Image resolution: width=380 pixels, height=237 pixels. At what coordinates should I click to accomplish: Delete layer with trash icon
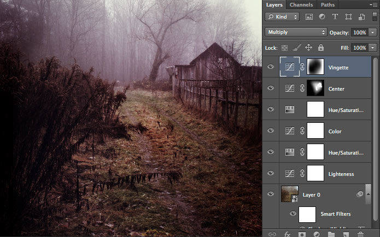[361, 234]
